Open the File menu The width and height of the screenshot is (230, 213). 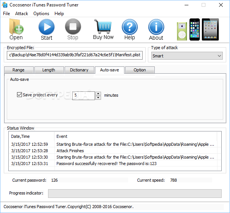tap(6, 14)
